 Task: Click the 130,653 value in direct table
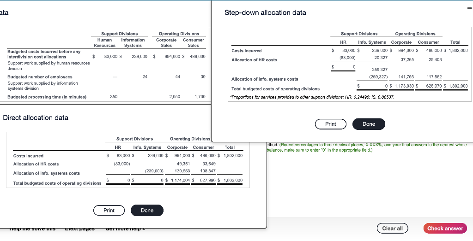[x=182, y=170]
